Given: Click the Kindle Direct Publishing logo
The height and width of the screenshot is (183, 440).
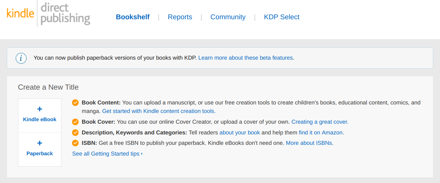Looking at the screenshot, I should (48, 14).
